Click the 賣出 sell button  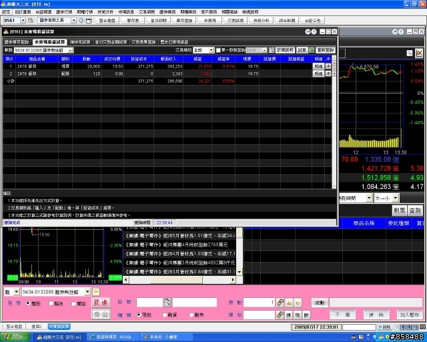(x=101, y=315)
